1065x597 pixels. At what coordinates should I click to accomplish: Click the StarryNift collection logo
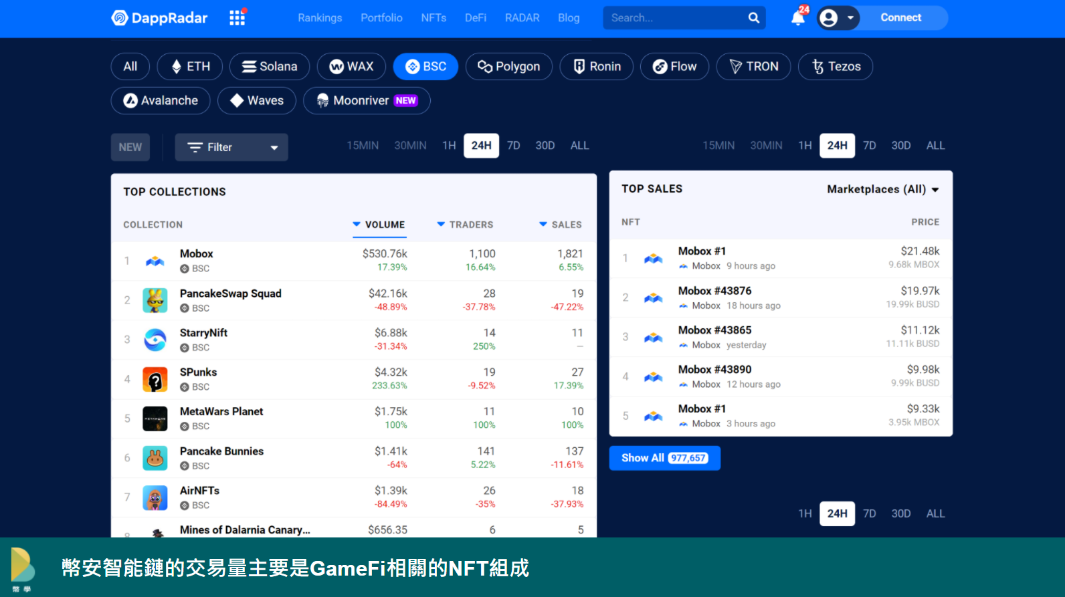coord(155,340)
